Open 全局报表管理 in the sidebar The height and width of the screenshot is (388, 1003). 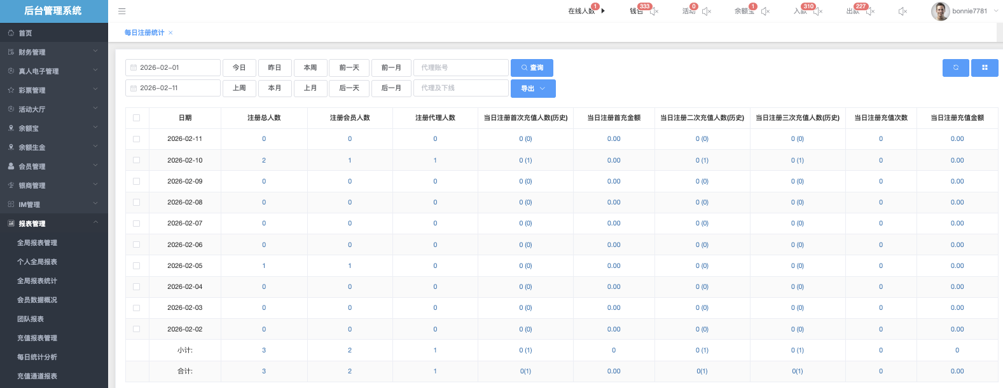coord(37,243)
